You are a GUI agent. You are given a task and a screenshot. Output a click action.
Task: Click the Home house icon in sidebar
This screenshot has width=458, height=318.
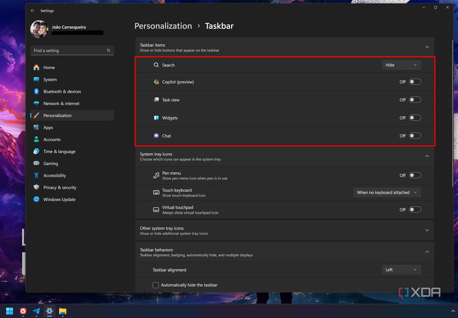36,68
